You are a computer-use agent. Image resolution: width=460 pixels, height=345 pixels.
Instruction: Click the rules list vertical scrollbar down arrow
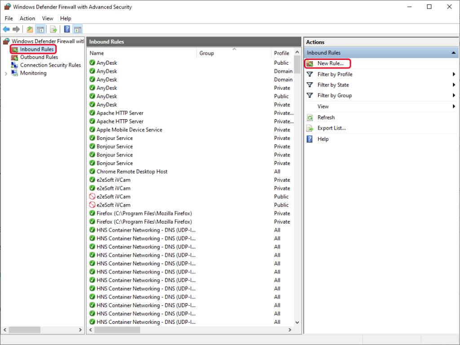297,322
